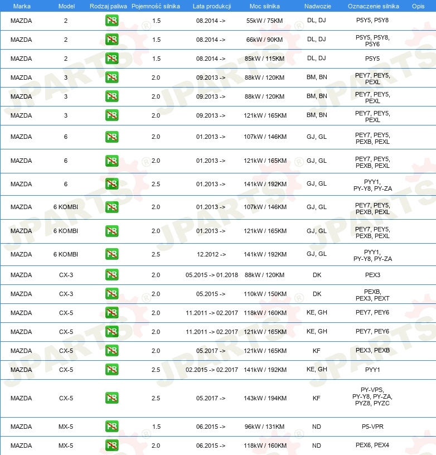Click the '143kW / 194KM' power cell
This screenshot has width=436, height=455.
pos(265,398)
